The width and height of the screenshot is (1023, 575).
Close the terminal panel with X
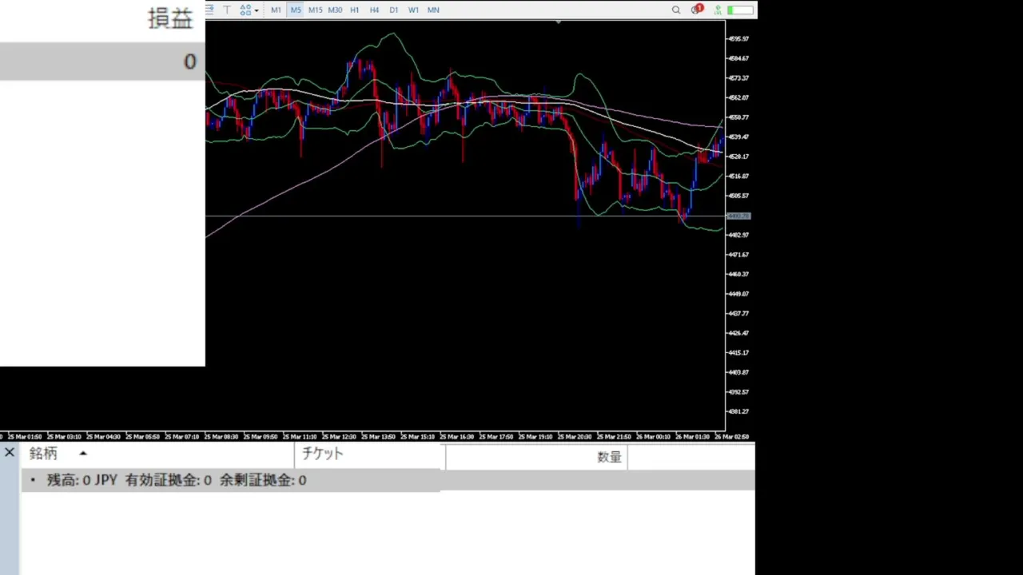click(x=9, y=453)
